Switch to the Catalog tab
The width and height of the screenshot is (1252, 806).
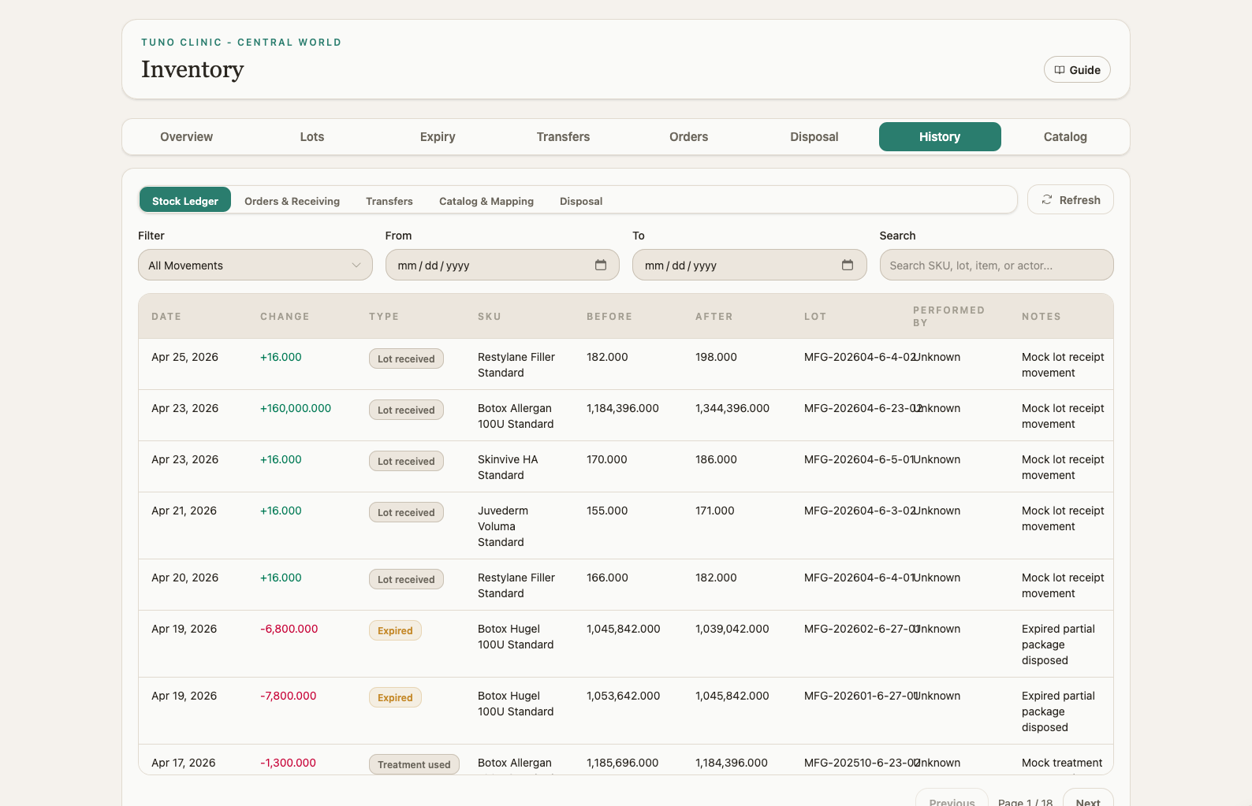click(x=1065, y=136)
